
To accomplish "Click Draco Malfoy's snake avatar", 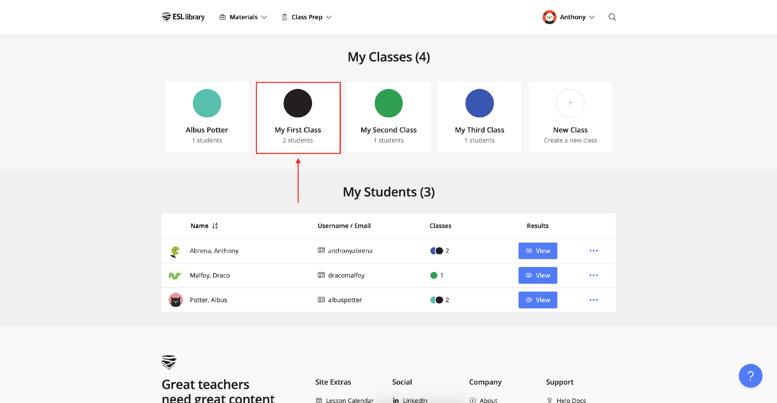I will [175, 275].
